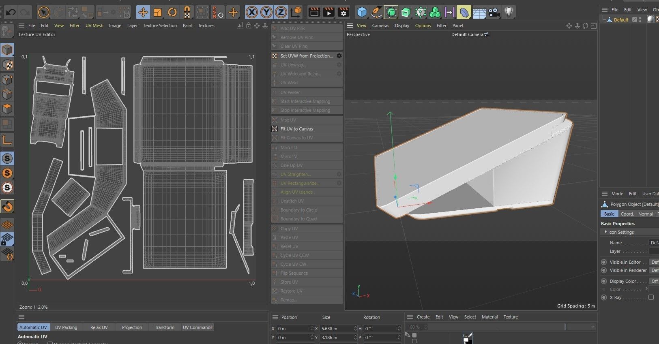Click the X size 5.638 m field
The width and height of the screenshot is (659, 344).
[x=339, y=329]
